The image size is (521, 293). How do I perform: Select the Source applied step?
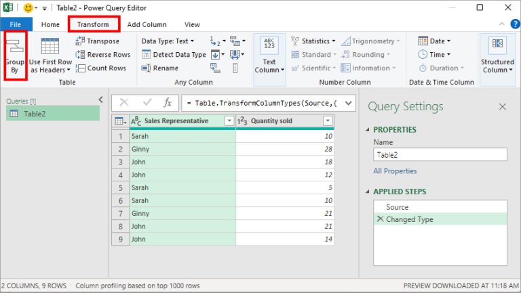click(440, 207)
